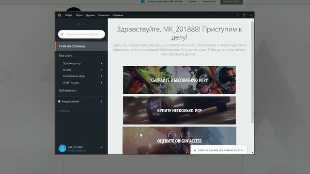Click the scrollbar down arrow

click(252, 153)
